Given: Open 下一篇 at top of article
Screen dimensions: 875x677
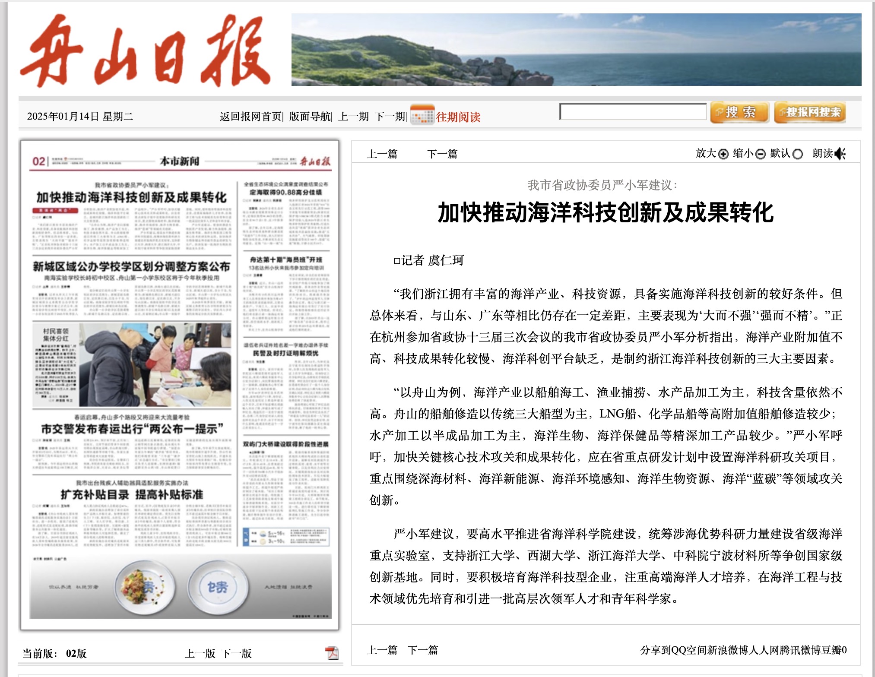Looking at the screenshot, I should tap(442, 154).
